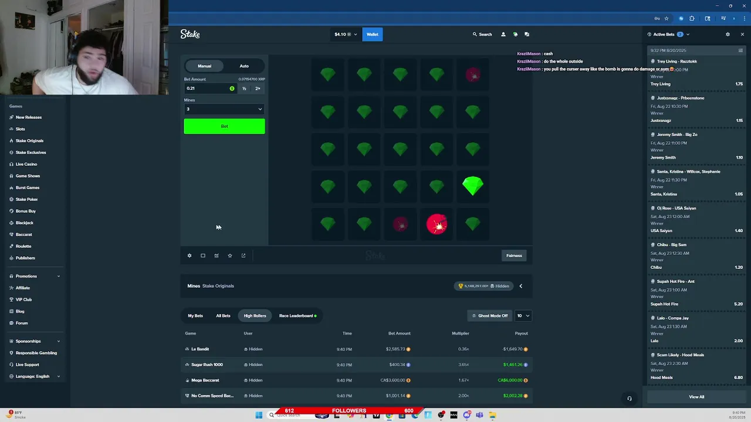Toggle Ghost Mode Off button

489,315
